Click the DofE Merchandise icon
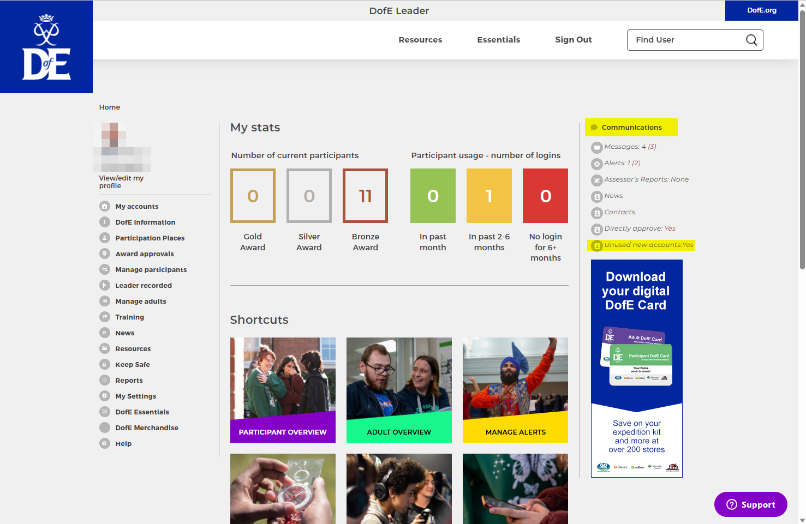 coord(105,427)
